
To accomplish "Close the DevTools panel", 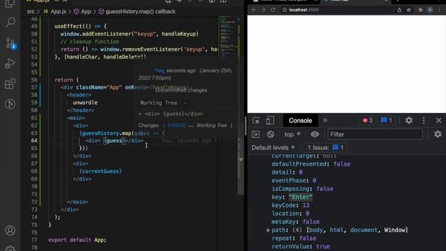I will (438, 121).
